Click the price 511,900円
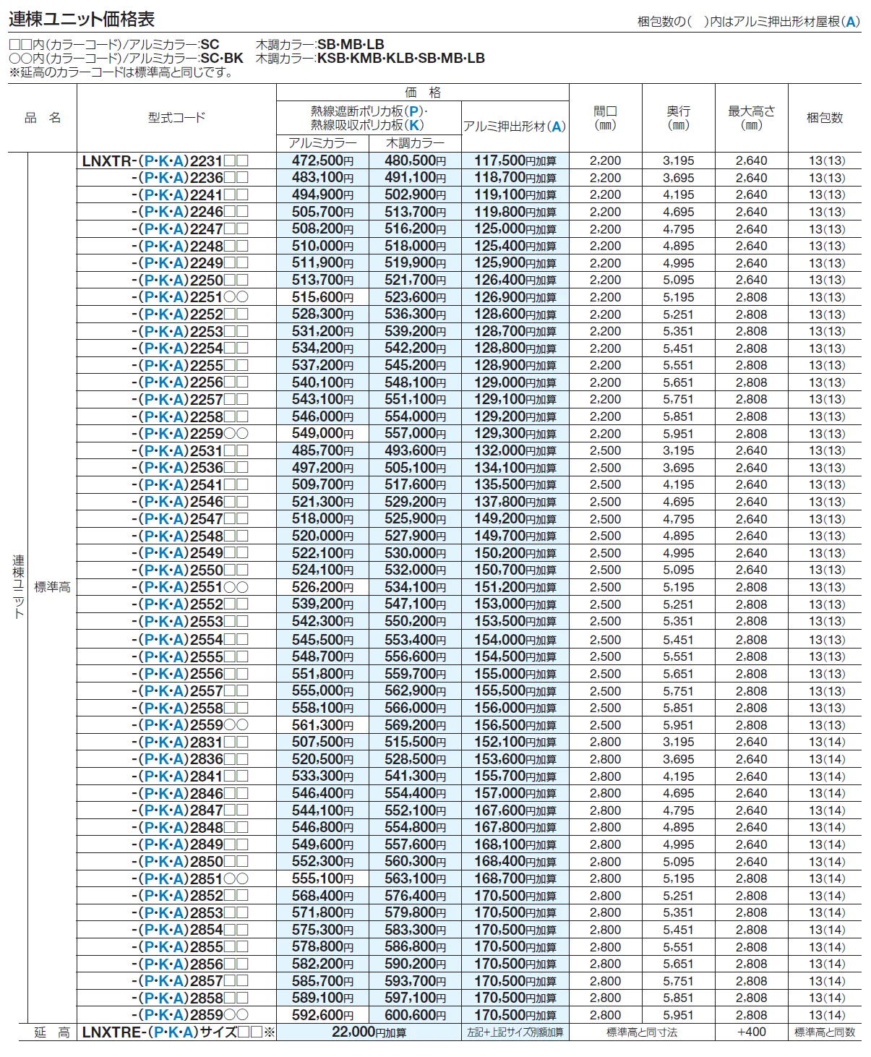Image resolution: width=871 pixels, height=1057 pixels. (x=322, y=263)
